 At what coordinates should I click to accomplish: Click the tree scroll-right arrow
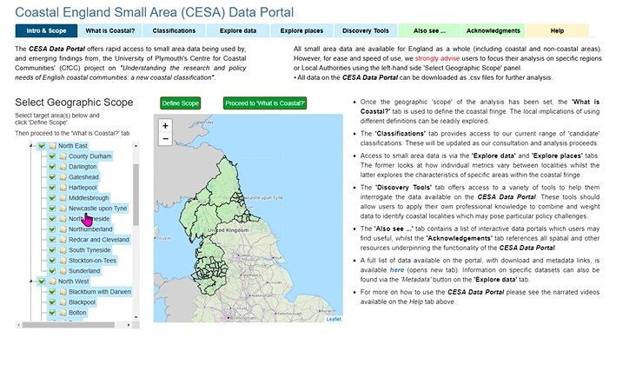pos(129,325)
